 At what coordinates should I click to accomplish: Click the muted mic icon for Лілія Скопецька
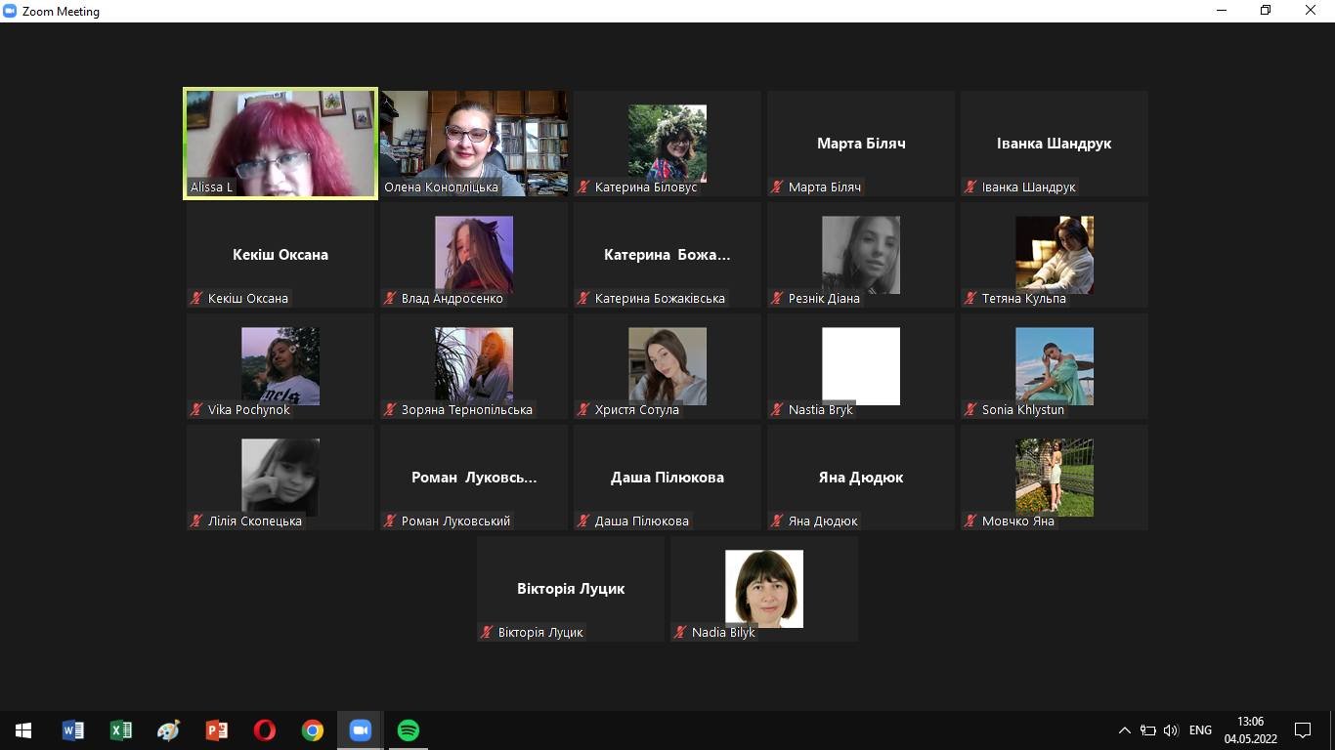pos(197,521)
